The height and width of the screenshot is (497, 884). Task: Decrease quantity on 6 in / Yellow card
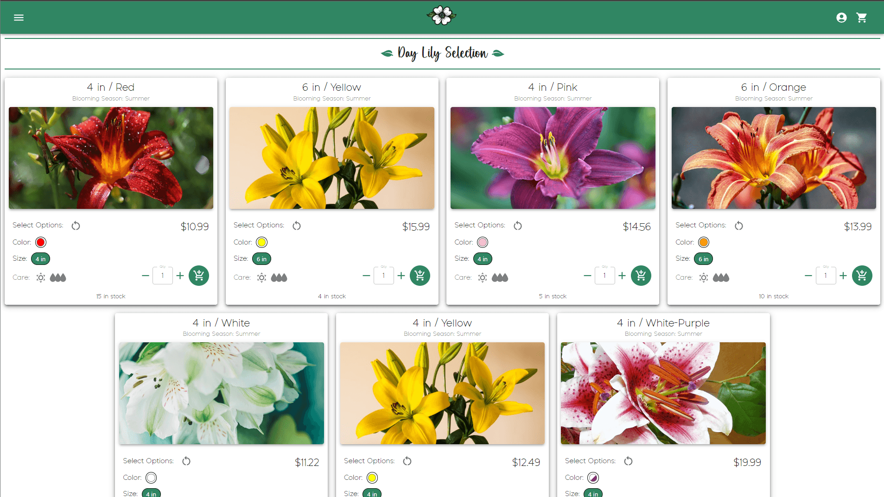[x=366, y=276]
